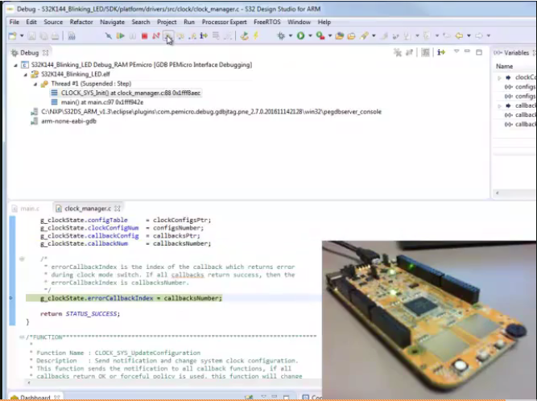Click the Debug view's icon left of the i-arrow
The width and height of the screenshot is (537, 401).
pyautogui.click(x=425, y=52)
